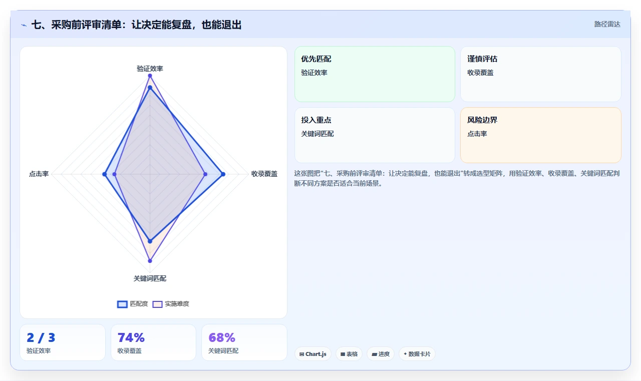Click the 进度 tag icon
The height and width of the screenshot is (381, 641).
coord(375,354)
